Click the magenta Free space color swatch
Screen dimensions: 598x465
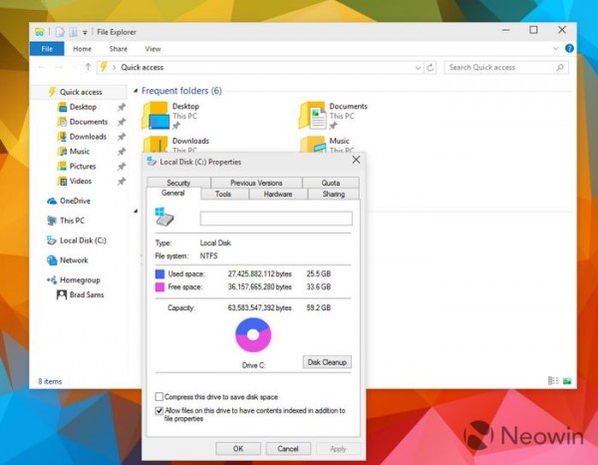point(159,286)
